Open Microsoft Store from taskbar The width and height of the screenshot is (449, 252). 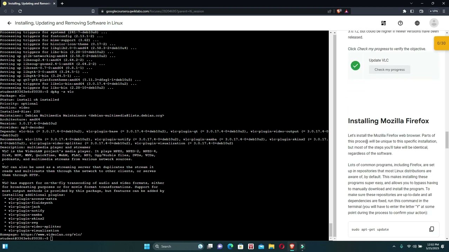pos(241,246)
